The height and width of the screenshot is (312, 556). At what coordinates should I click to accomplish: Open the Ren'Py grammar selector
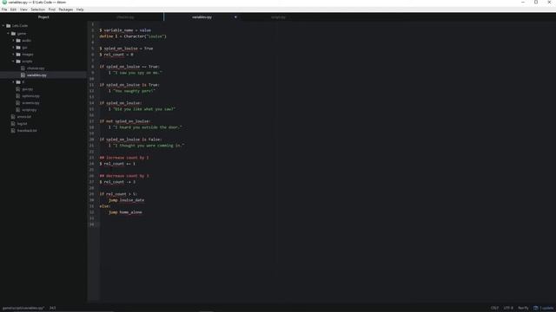point(523,309)
